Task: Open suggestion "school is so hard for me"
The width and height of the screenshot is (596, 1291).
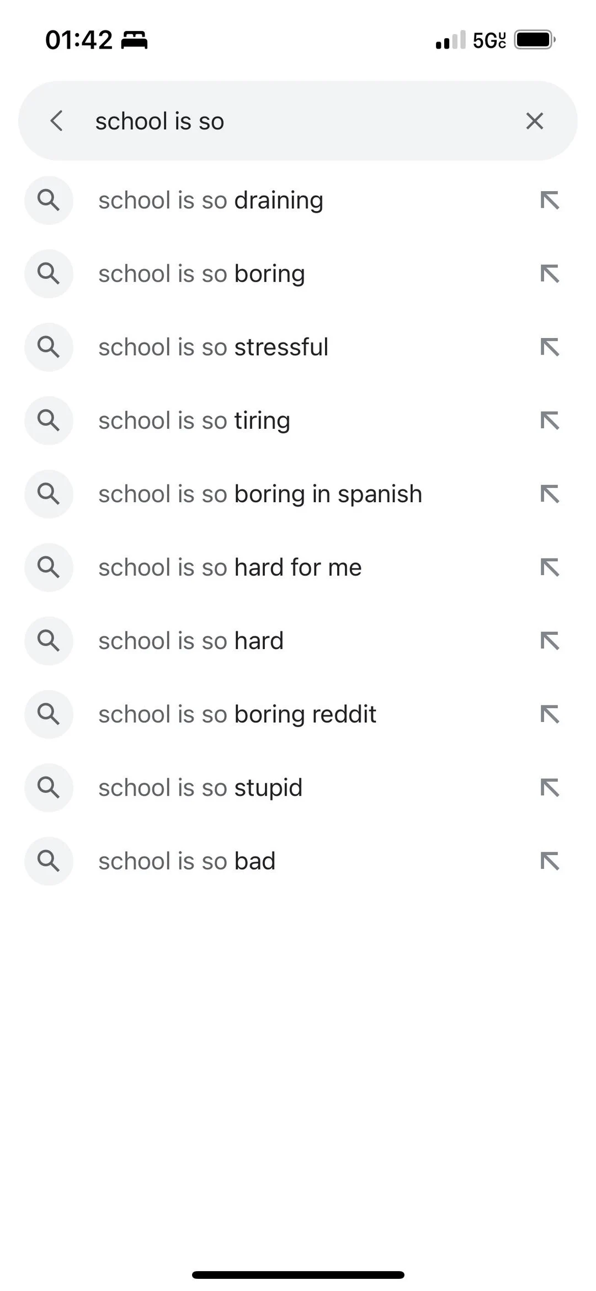Action: [x=230, y=568]
